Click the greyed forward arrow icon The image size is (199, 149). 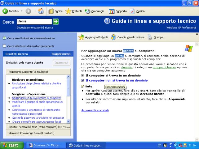coord(28,11)
